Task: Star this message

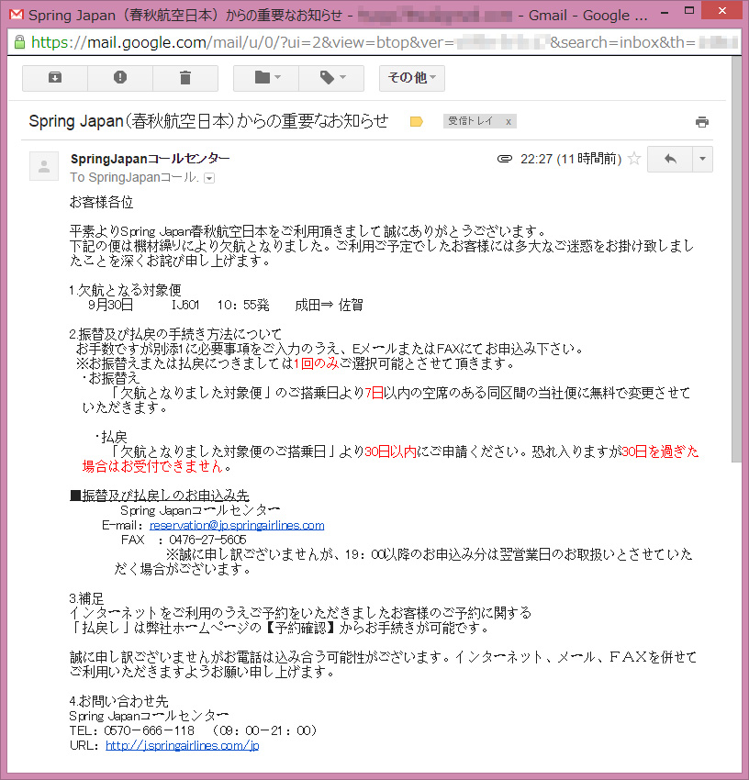Action: (634, 159)
